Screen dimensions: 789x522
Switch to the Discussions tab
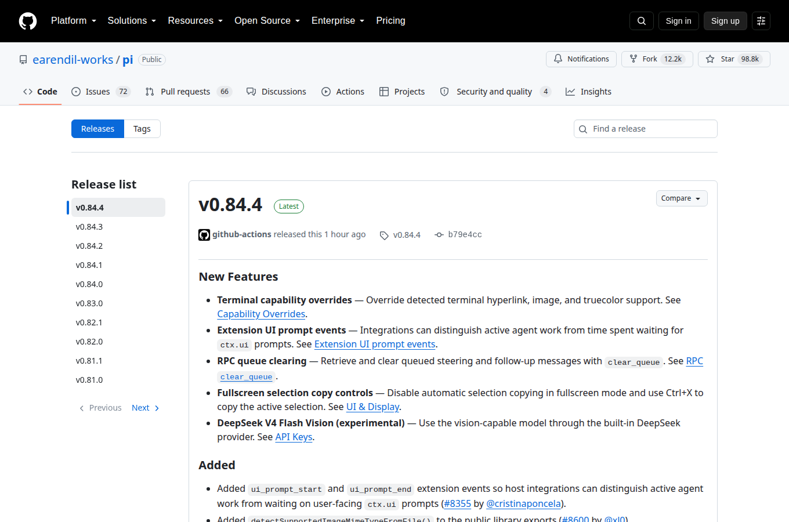pyautogui.click(x=276, y=92)
